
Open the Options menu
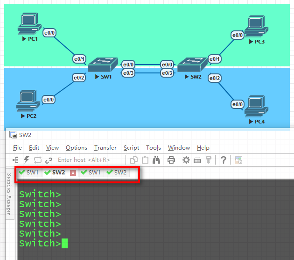coord(77,148)
